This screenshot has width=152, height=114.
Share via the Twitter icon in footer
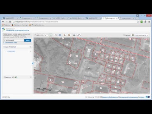tap(147, 97)
